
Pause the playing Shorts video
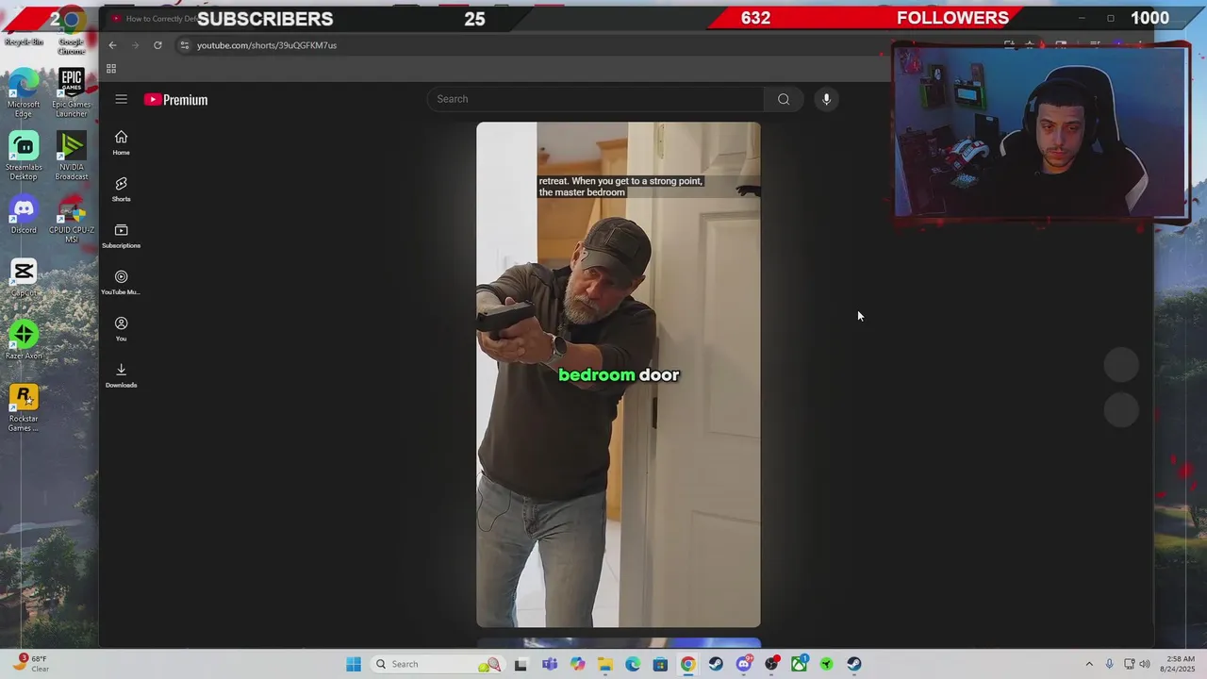tap(618, 374)
